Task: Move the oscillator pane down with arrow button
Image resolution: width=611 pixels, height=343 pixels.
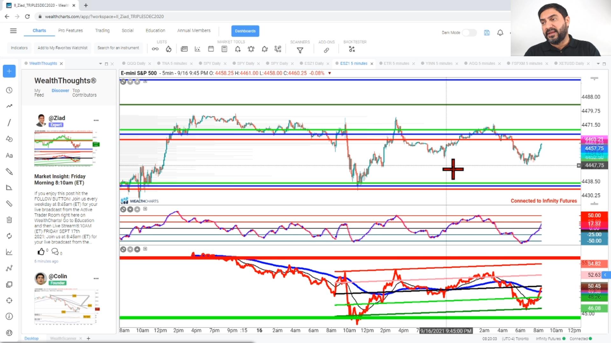Action: tap(130, 209)
